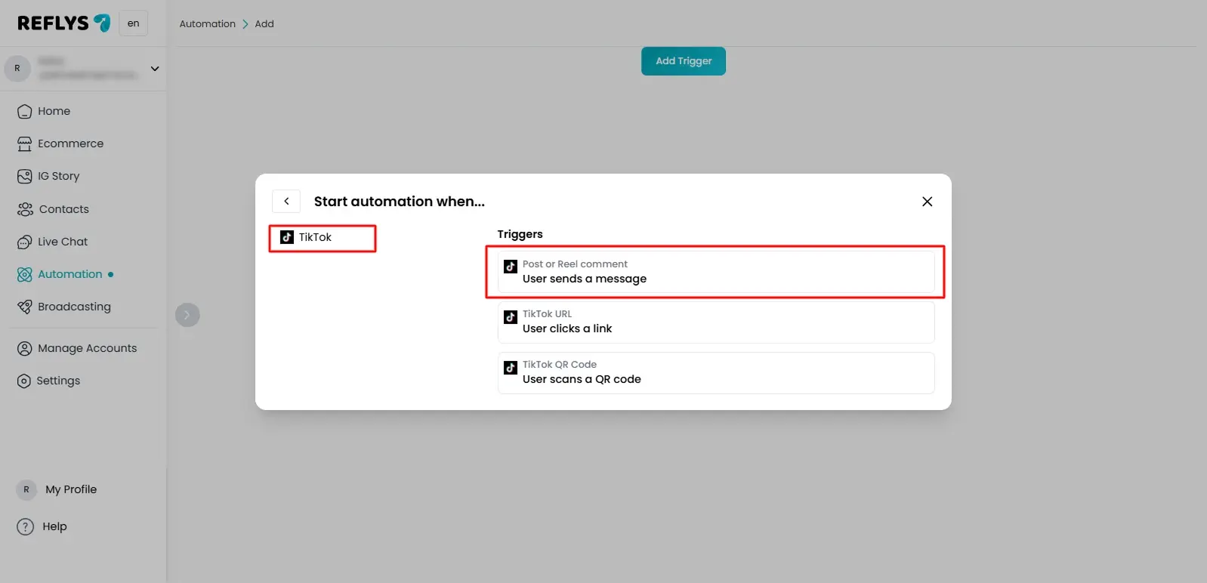
Task: Select the Automation menu item
Action: tap(69, 274)
